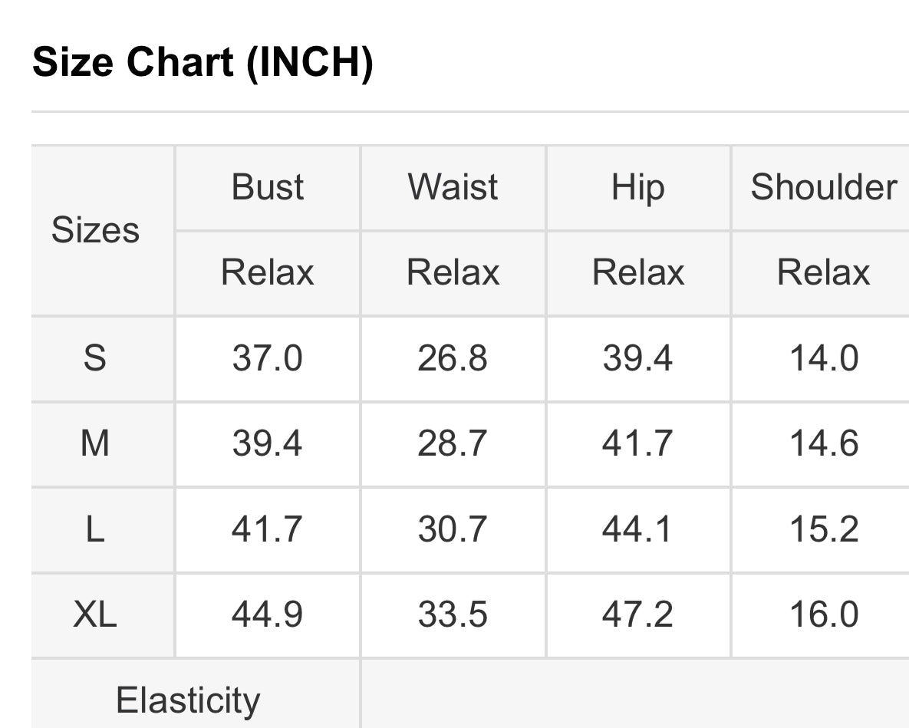Screen dimensions: 909x728
Task: Click the Size Chart (INCH) heading
Action: click(x=203, y=62)
